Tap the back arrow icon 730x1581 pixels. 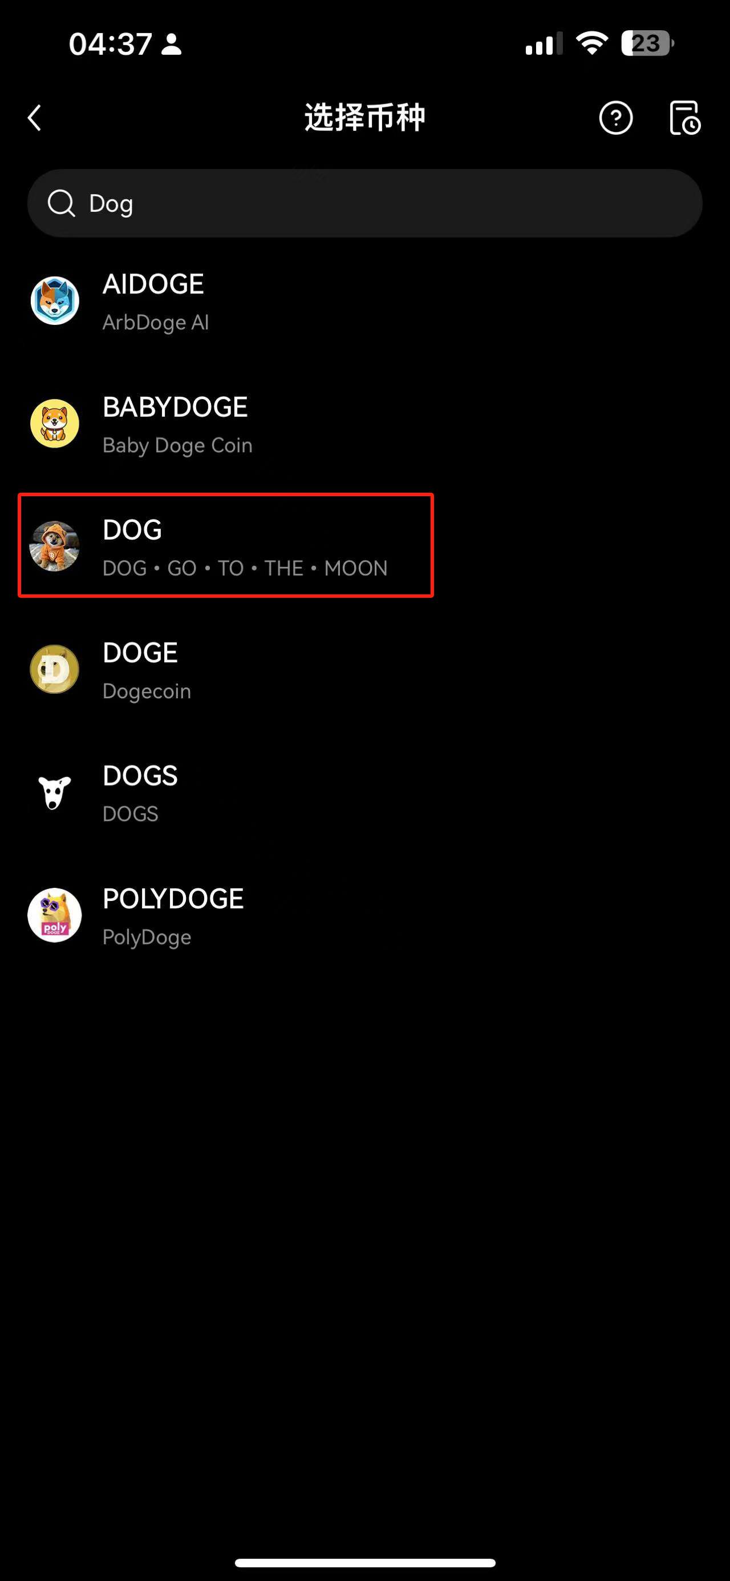coord(35,118)
